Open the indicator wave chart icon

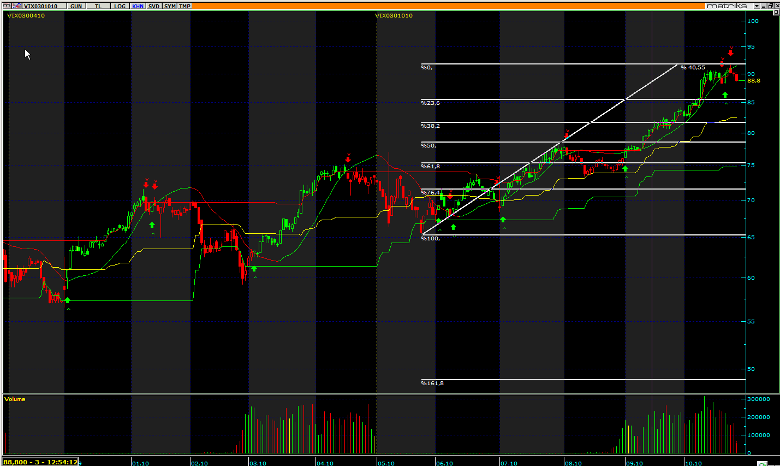tap(17, 6)
